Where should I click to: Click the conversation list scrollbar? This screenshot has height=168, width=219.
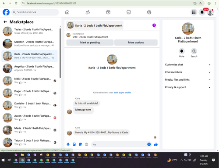60,53
